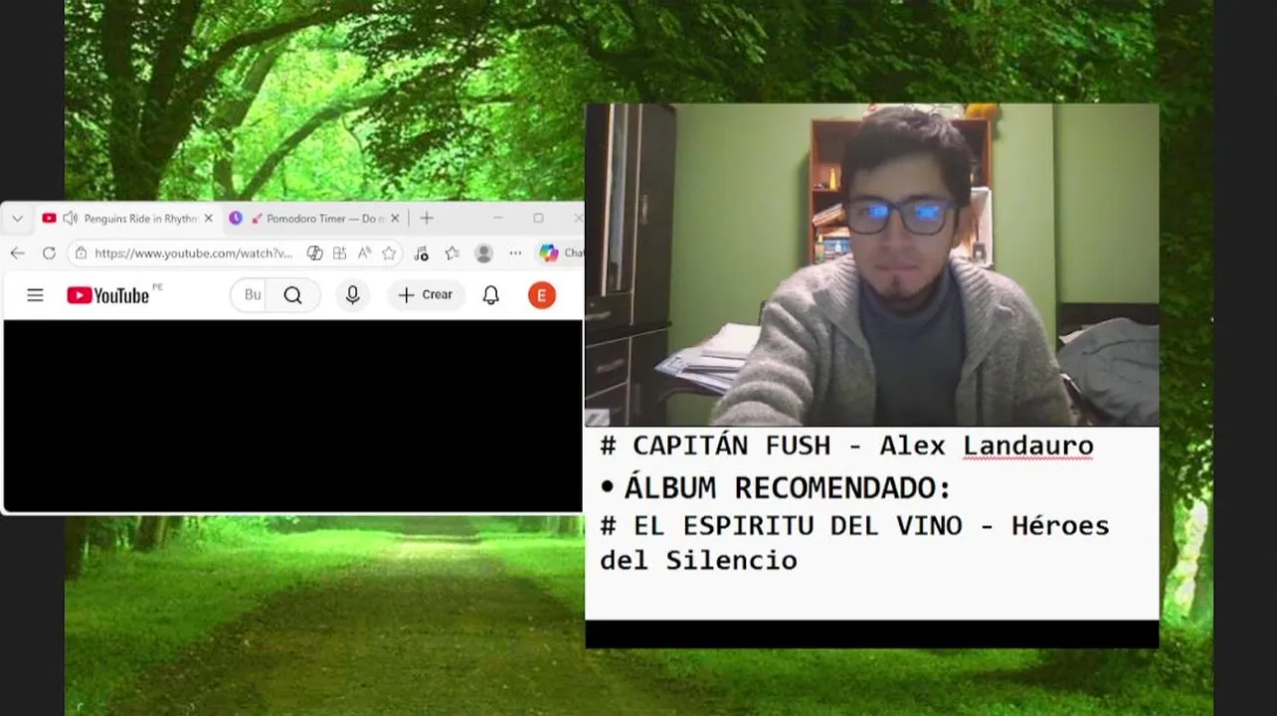This screenshot has height=716, width=1277.
Task: Click the black YouTube video player
Action: pos(293,416)
